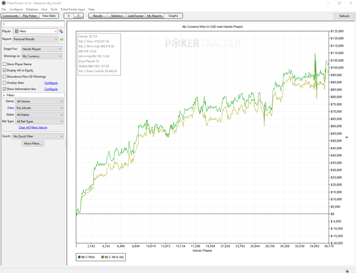Open Graph For dropdown Hands Played
The height and width of the screenshot is (273, 356).
point(42,49)
